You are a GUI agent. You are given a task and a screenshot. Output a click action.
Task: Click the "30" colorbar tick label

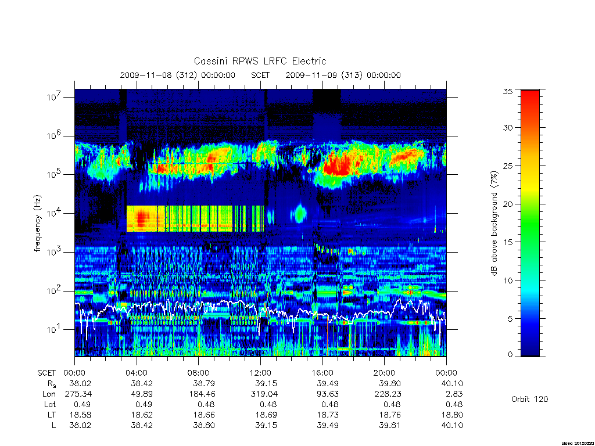pos(507,128)
